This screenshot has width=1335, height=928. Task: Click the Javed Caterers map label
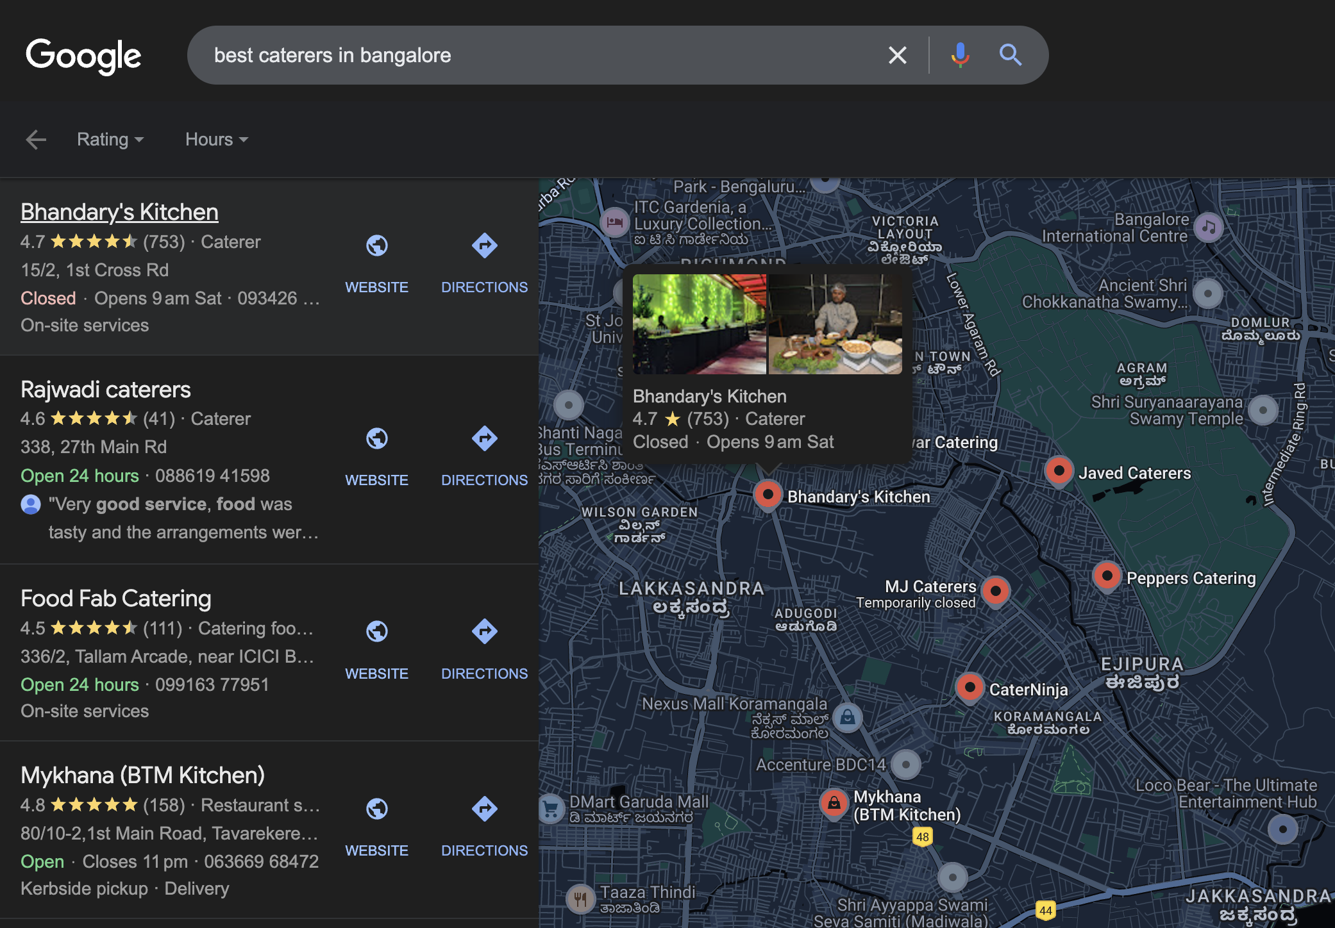pos(1135,473)
